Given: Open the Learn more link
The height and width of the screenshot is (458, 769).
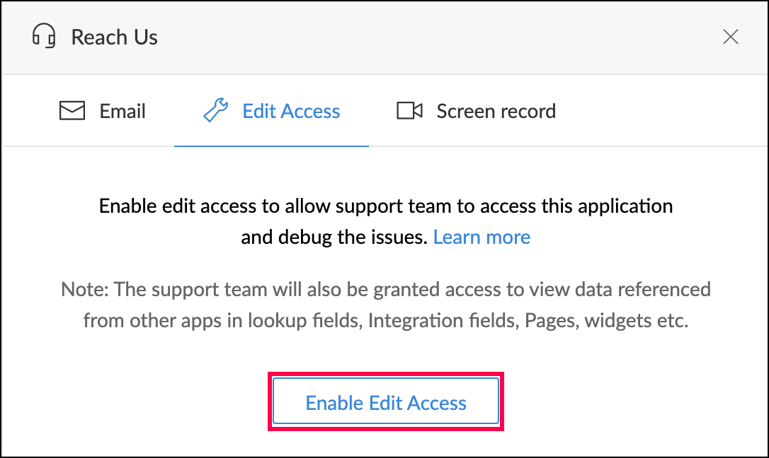Looking at the screenshot, I should (482, 237).
